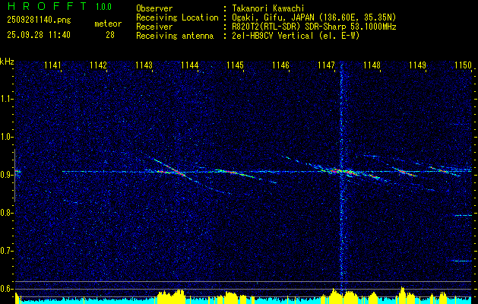The width and height of the screenshot is (478, 304).
Task: Click the 1141 time axis marker
Action: point(52,65)
